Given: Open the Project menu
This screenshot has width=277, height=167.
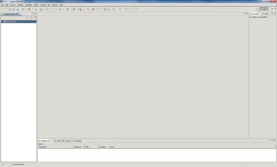Looking at the screenshot, I should point(43,5).
